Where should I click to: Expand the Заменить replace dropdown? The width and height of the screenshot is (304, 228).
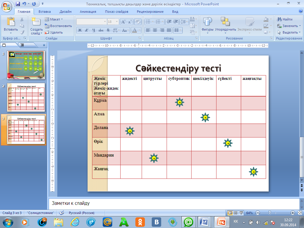[300, 26]
